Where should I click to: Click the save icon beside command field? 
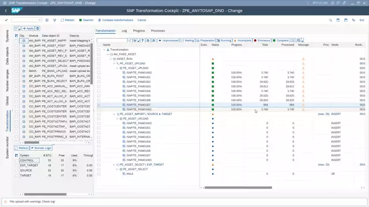(x=47, y=20)
